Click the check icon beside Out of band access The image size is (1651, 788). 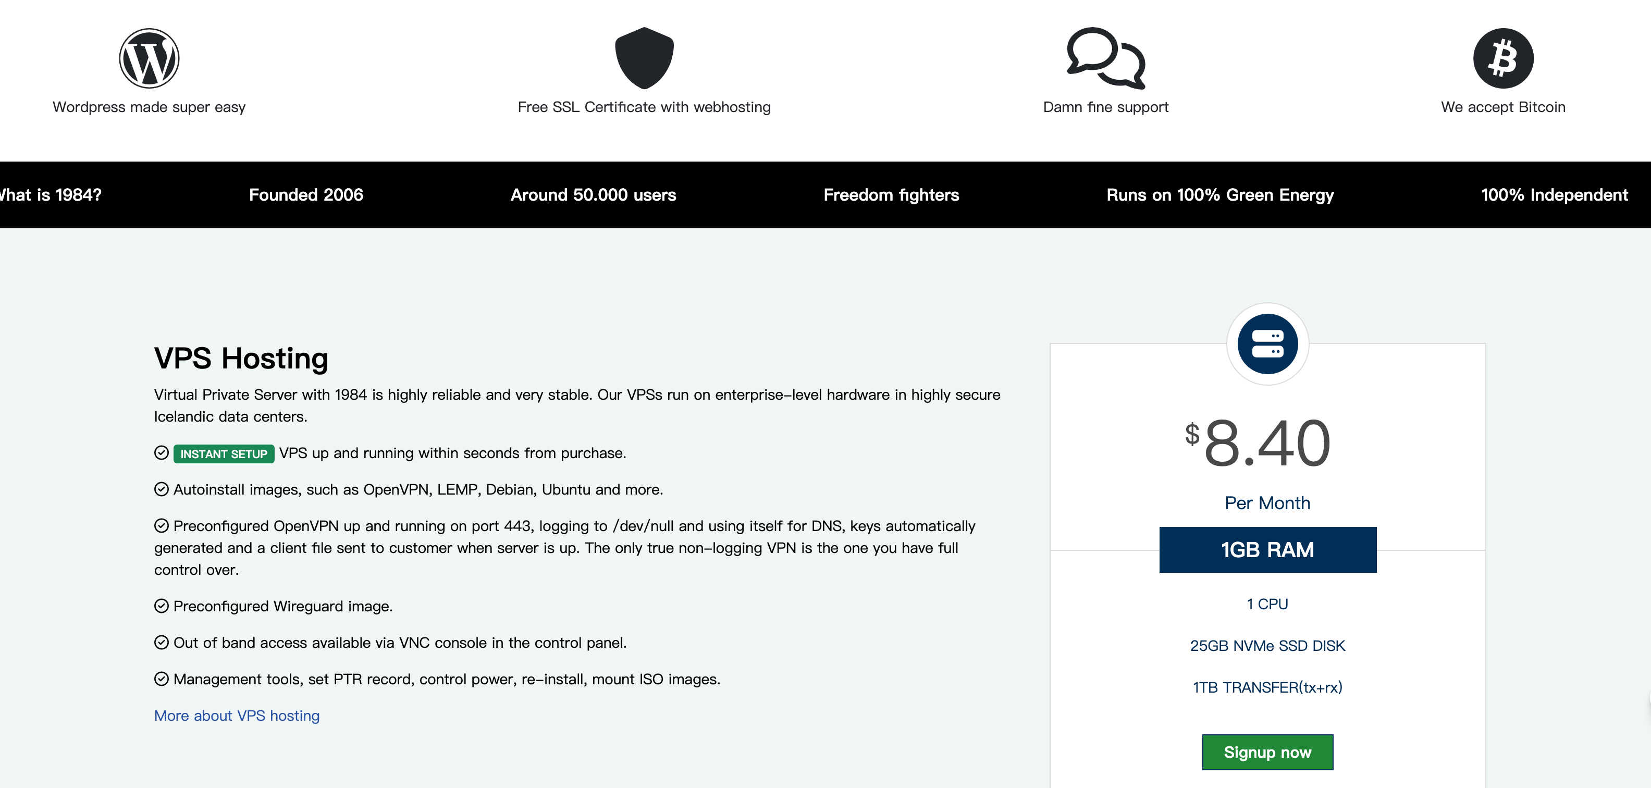coord(162,643)
